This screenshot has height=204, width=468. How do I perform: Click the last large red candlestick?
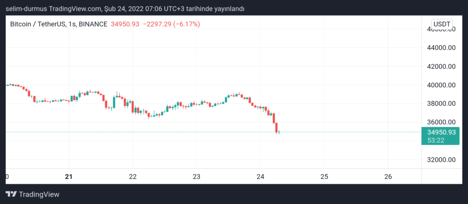(277, 128)
